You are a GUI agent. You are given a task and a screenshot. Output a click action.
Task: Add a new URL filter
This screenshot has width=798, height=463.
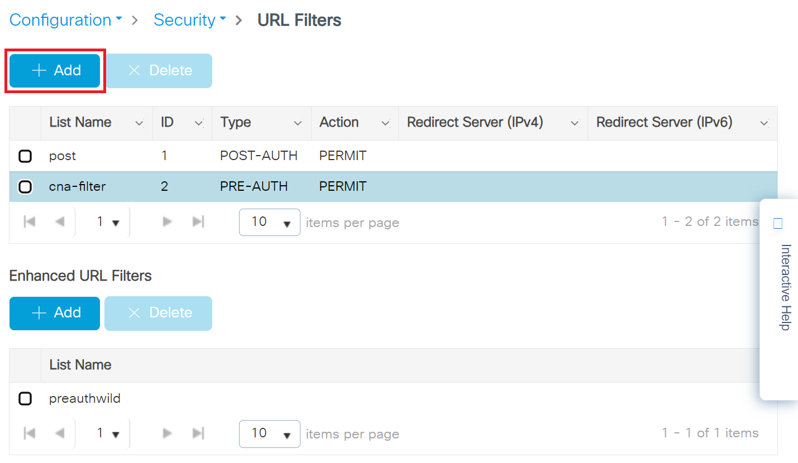55,70
